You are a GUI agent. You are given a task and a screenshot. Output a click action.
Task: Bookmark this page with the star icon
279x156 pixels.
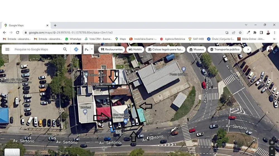240,32
